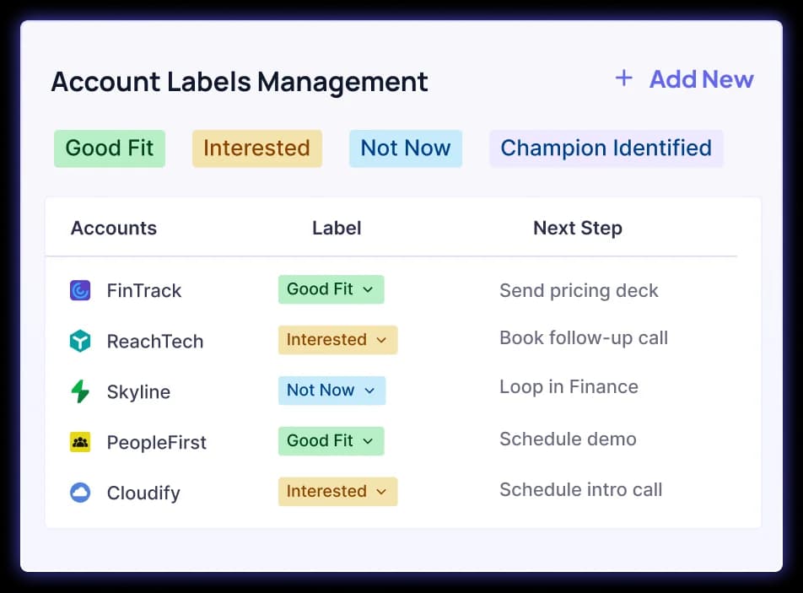Image resolution: width=803 pixels, height=593 pixels.
Task: Select the green Good Fit color chip
Action: click(x=109, y=148)
